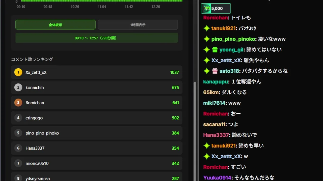Click the star badge beside 雑魚やもん message
The image size is (323, 181).
click(207, 60)
